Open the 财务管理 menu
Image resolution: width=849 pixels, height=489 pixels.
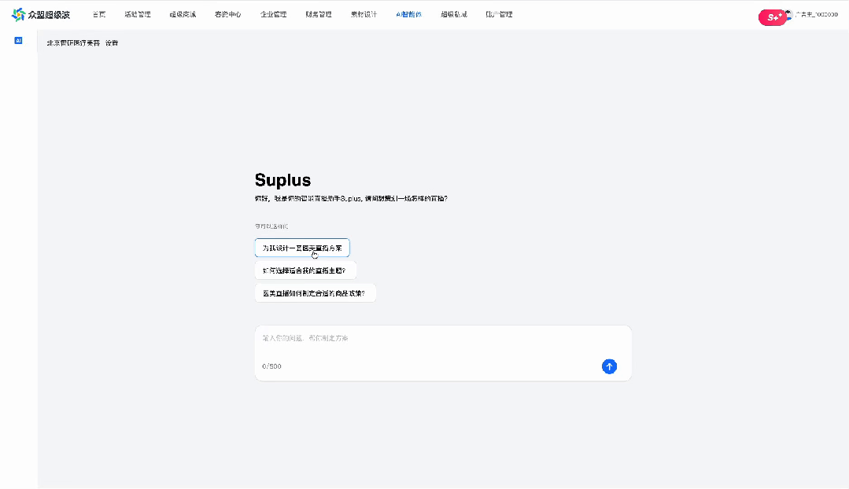point(319,15)
